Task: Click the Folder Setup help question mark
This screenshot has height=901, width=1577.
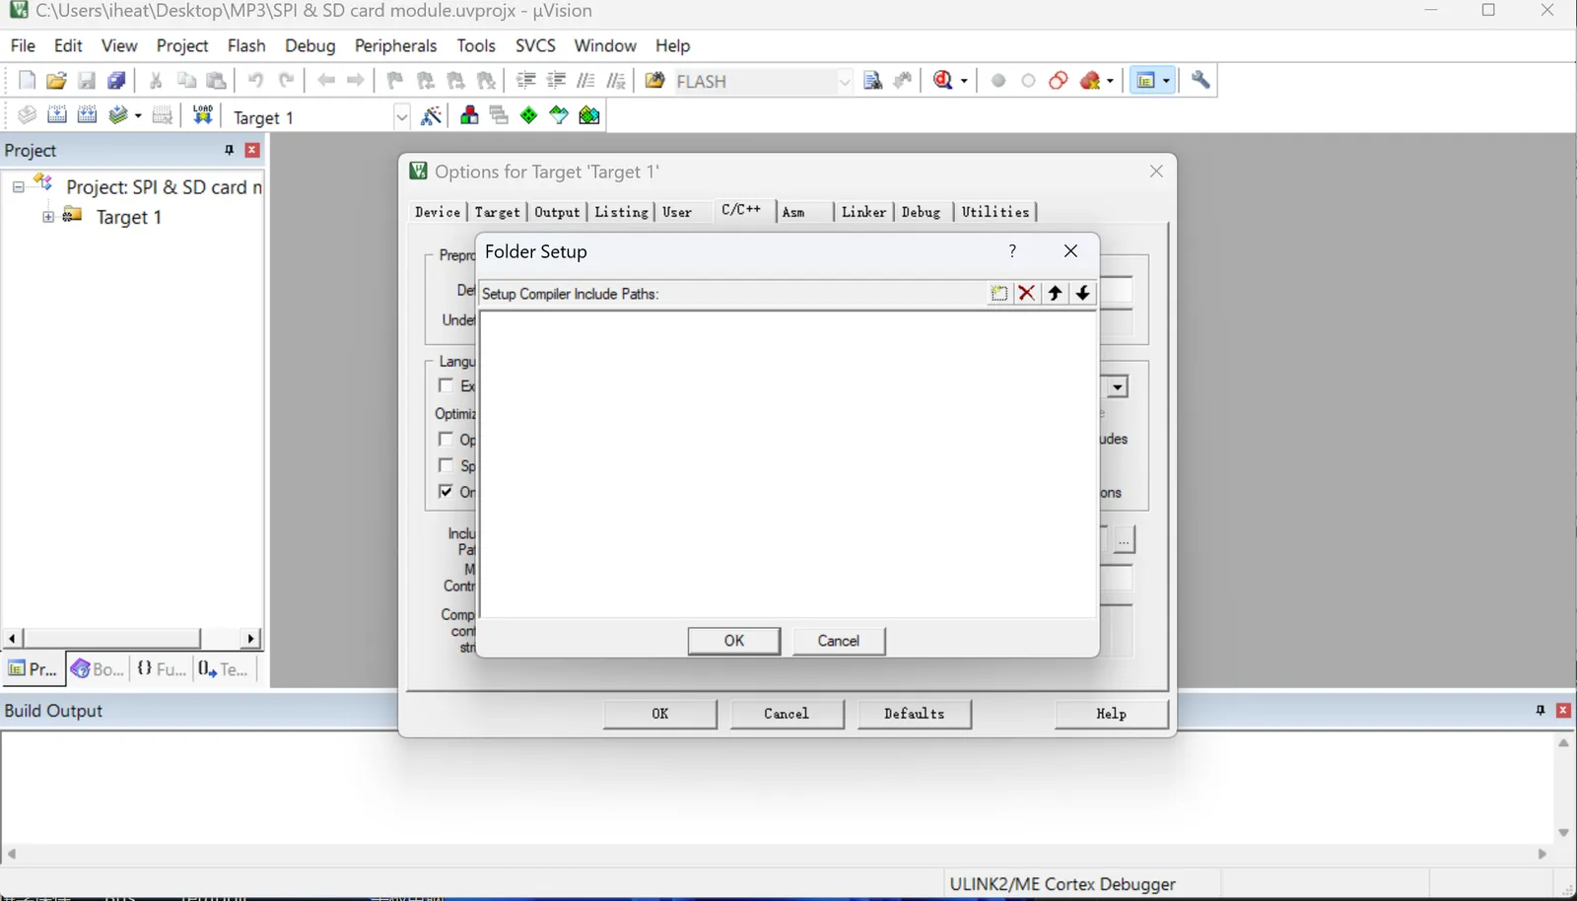Action: coord(1012,251)
